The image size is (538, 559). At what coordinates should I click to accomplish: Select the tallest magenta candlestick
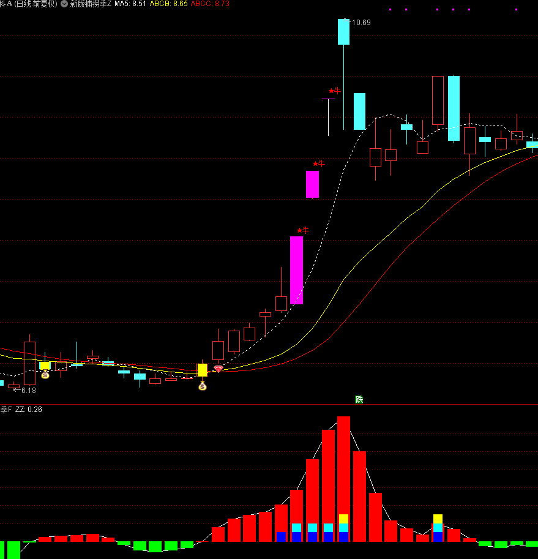[296, 270]
